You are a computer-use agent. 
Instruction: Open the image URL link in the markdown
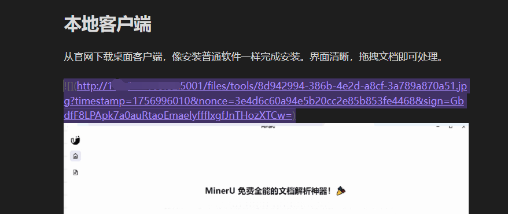coord(266,101)
